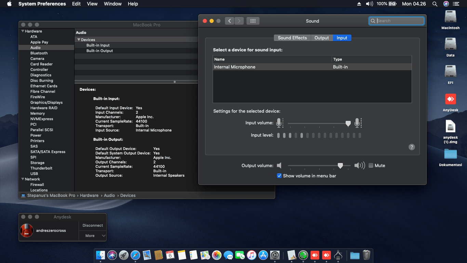Collapse the Devices disclosure triangle
Viewport: 467px width, 263px height.
(x=79, y=40)
